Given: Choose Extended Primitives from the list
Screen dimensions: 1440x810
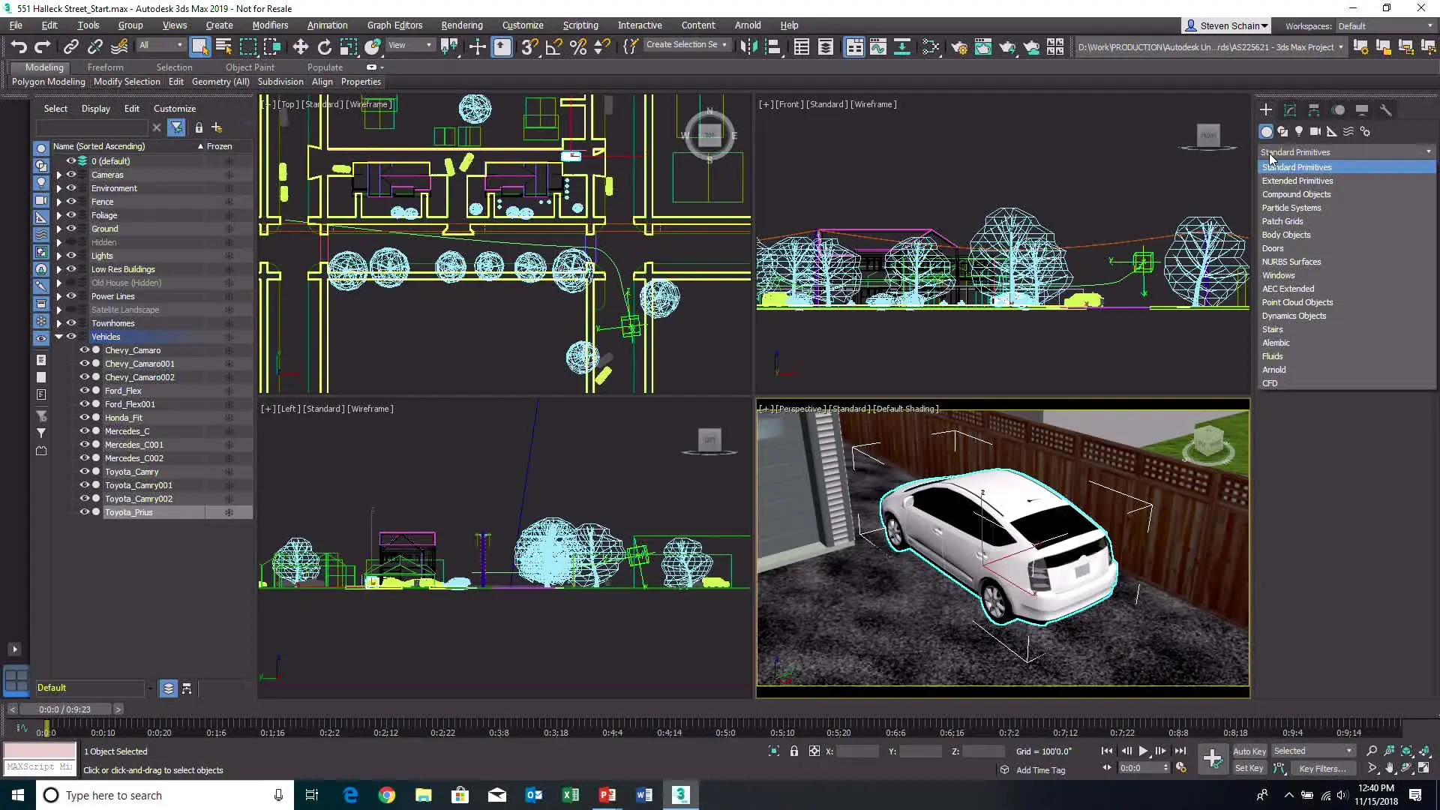Looking at the screenshot, I should point(1346,181).
